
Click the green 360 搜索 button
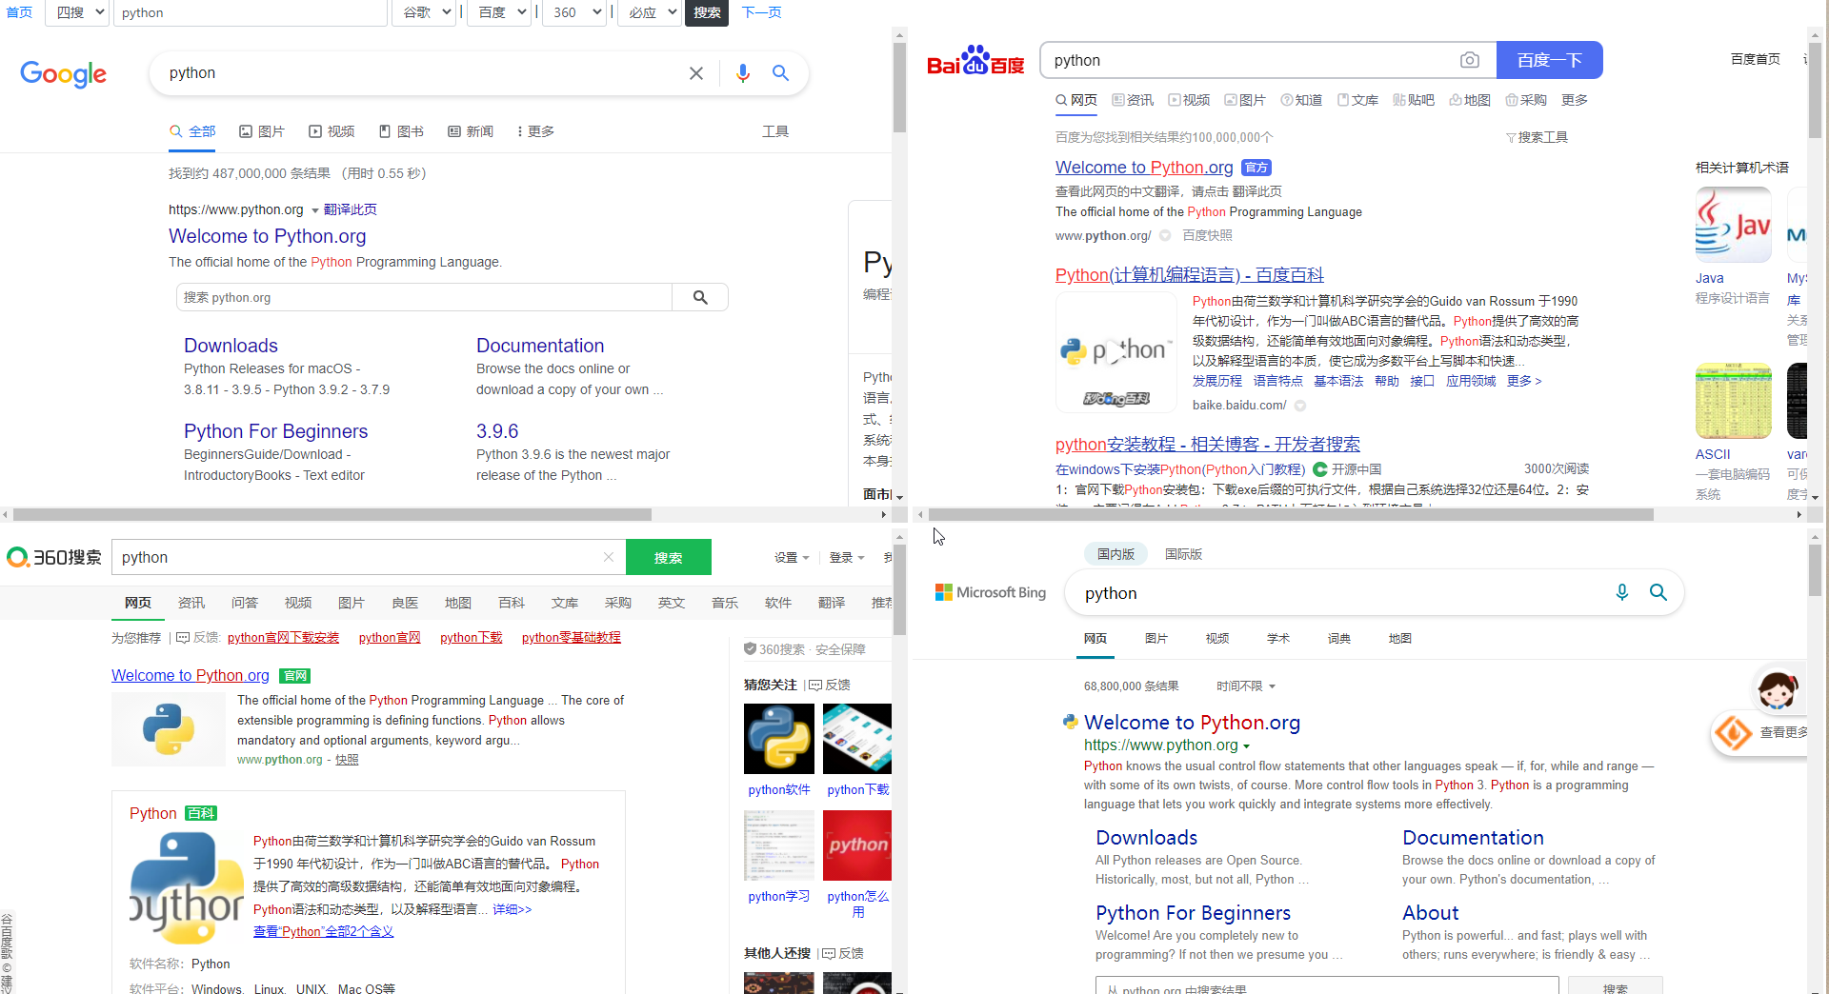tap(669, 557)
